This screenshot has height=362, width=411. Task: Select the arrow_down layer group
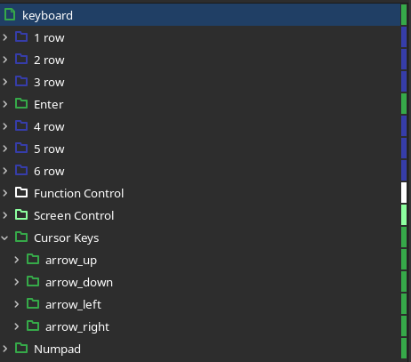[200, 282]
